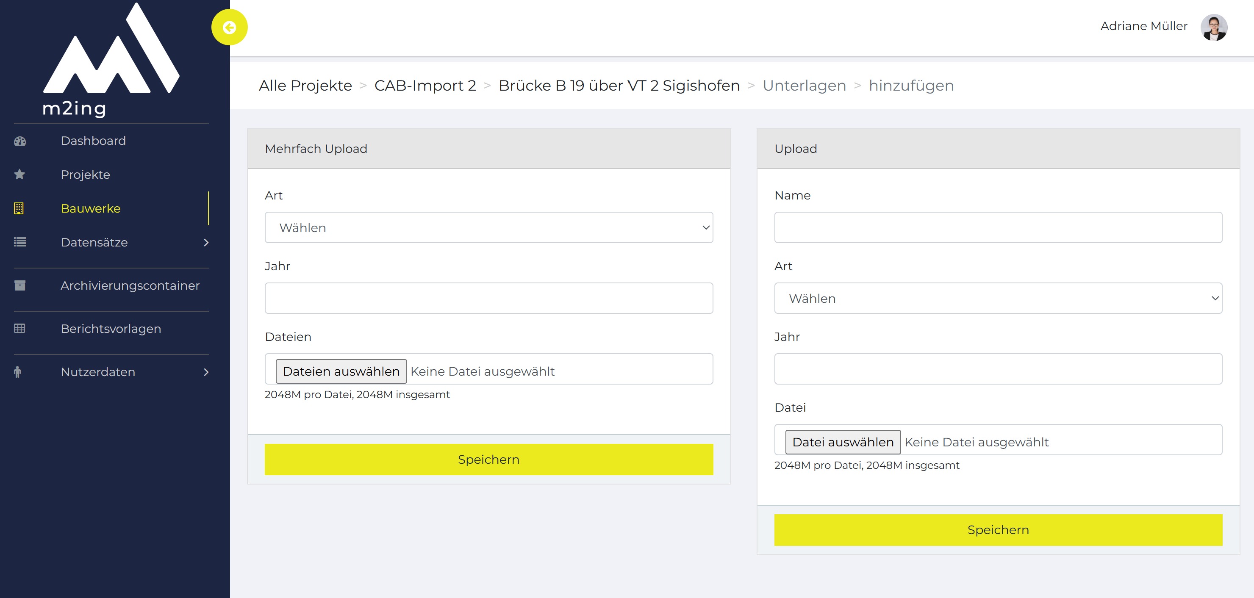Expand Nutzerdaten submenu chevron
This screenshot has height=598, width=1254.
point(206,372)
